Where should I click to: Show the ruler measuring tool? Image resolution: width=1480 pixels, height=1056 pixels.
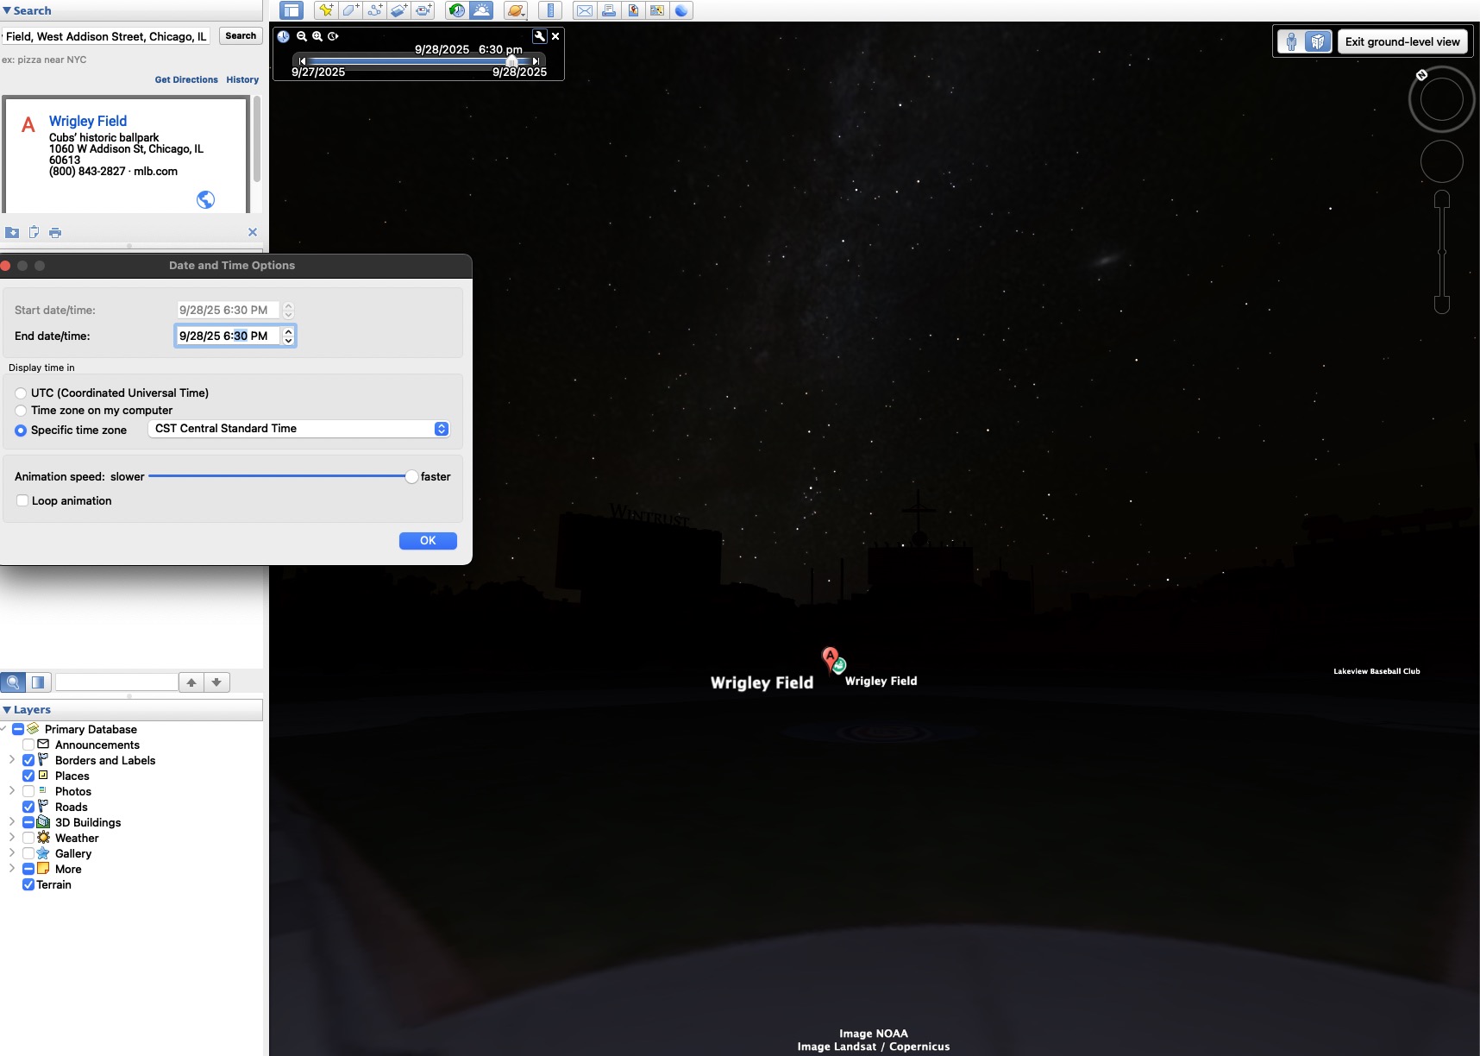tap(550, 10)
